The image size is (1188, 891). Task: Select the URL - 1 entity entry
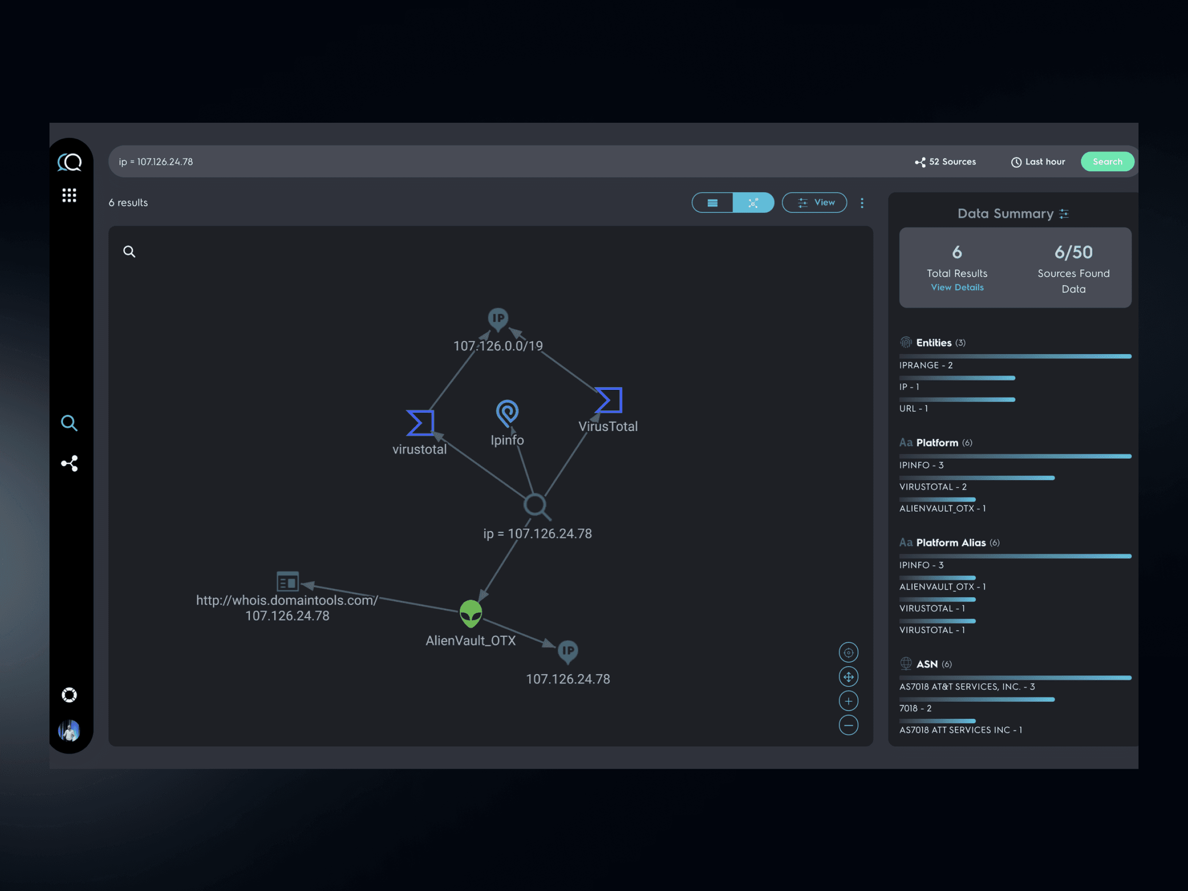[x=914, y=408]
